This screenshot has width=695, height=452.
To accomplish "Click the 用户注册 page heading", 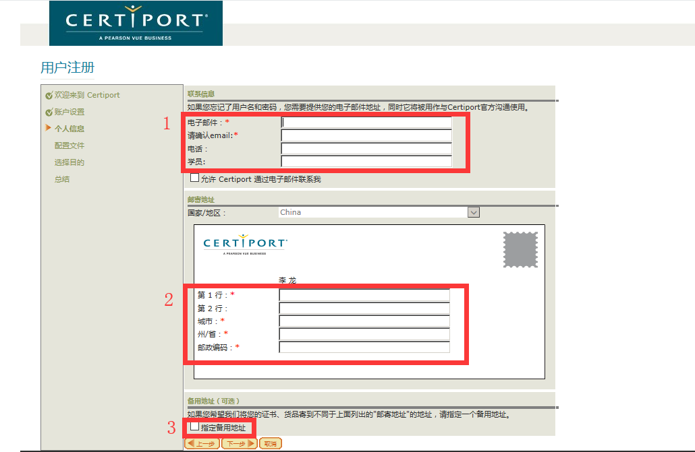I will 67,67.
